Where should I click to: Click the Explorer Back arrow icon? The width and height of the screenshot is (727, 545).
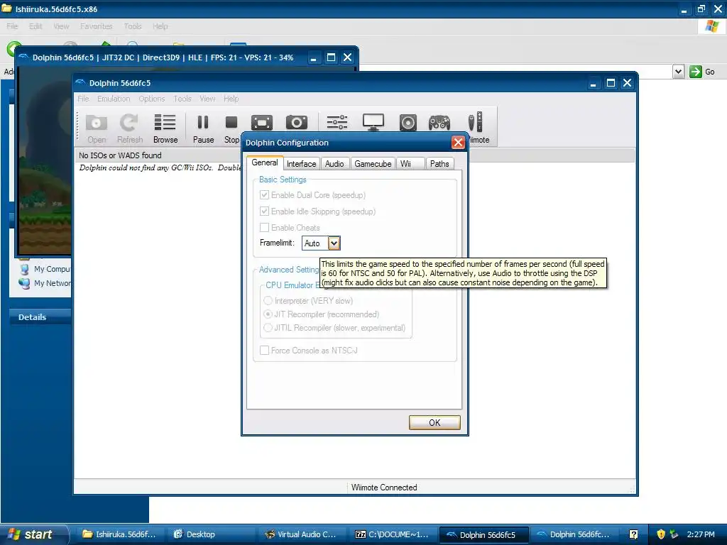coord(11,48)
